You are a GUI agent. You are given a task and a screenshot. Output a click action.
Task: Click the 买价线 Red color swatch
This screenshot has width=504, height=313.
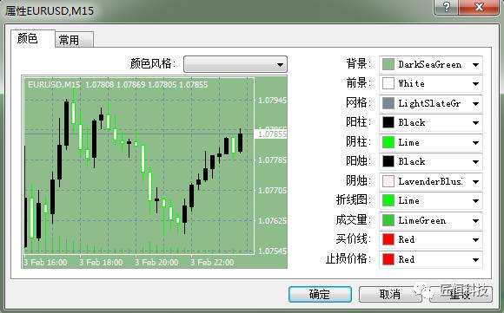click(x=388, y=239)
